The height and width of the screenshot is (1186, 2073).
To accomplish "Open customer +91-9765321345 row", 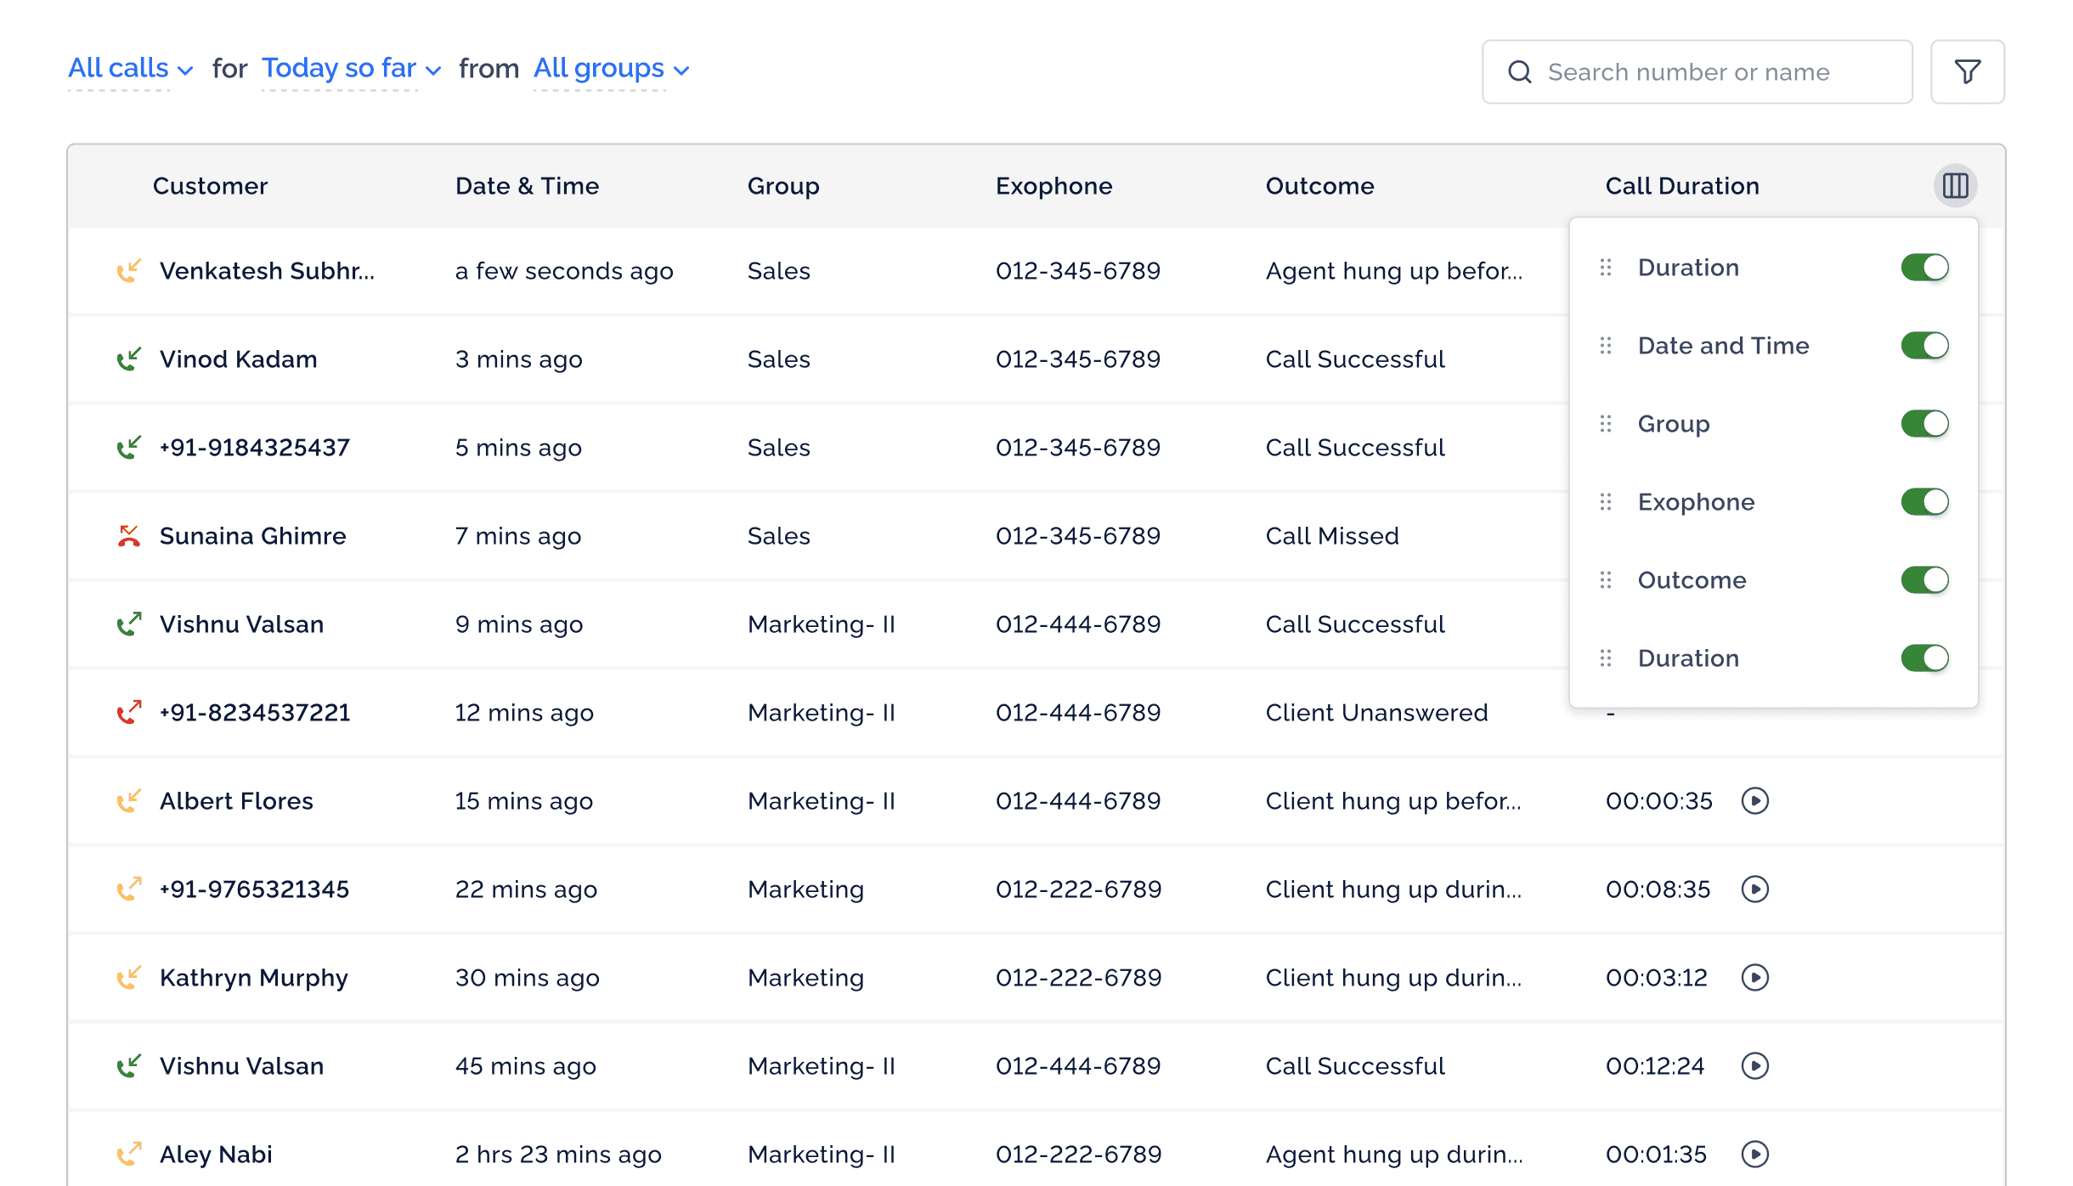I will [x=254, y=889].
